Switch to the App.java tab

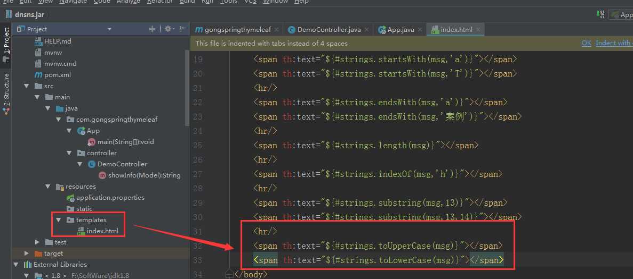click(400, 29)
